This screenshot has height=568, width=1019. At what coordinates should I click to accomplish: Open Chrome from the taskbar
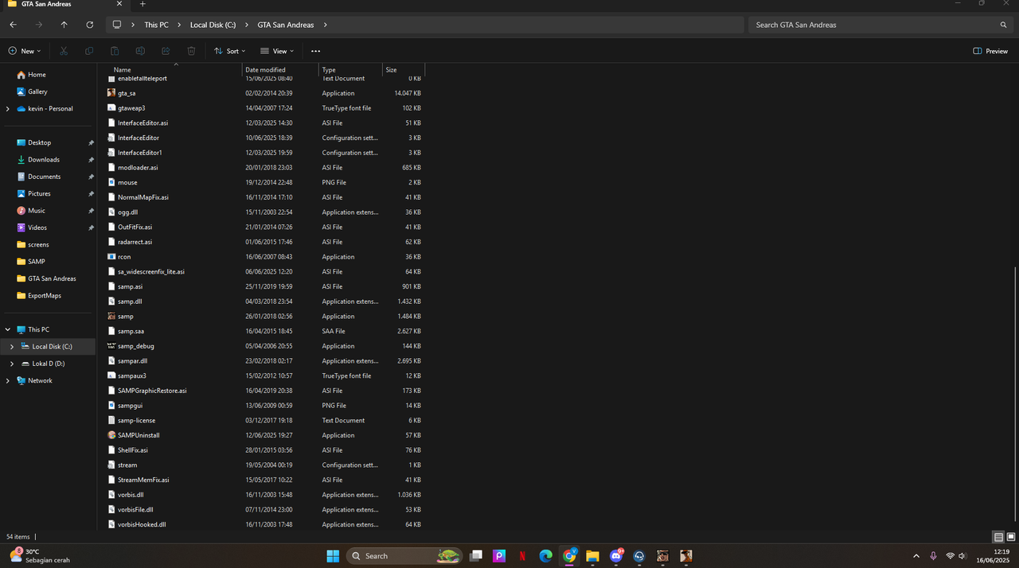(x=569, y=556)
